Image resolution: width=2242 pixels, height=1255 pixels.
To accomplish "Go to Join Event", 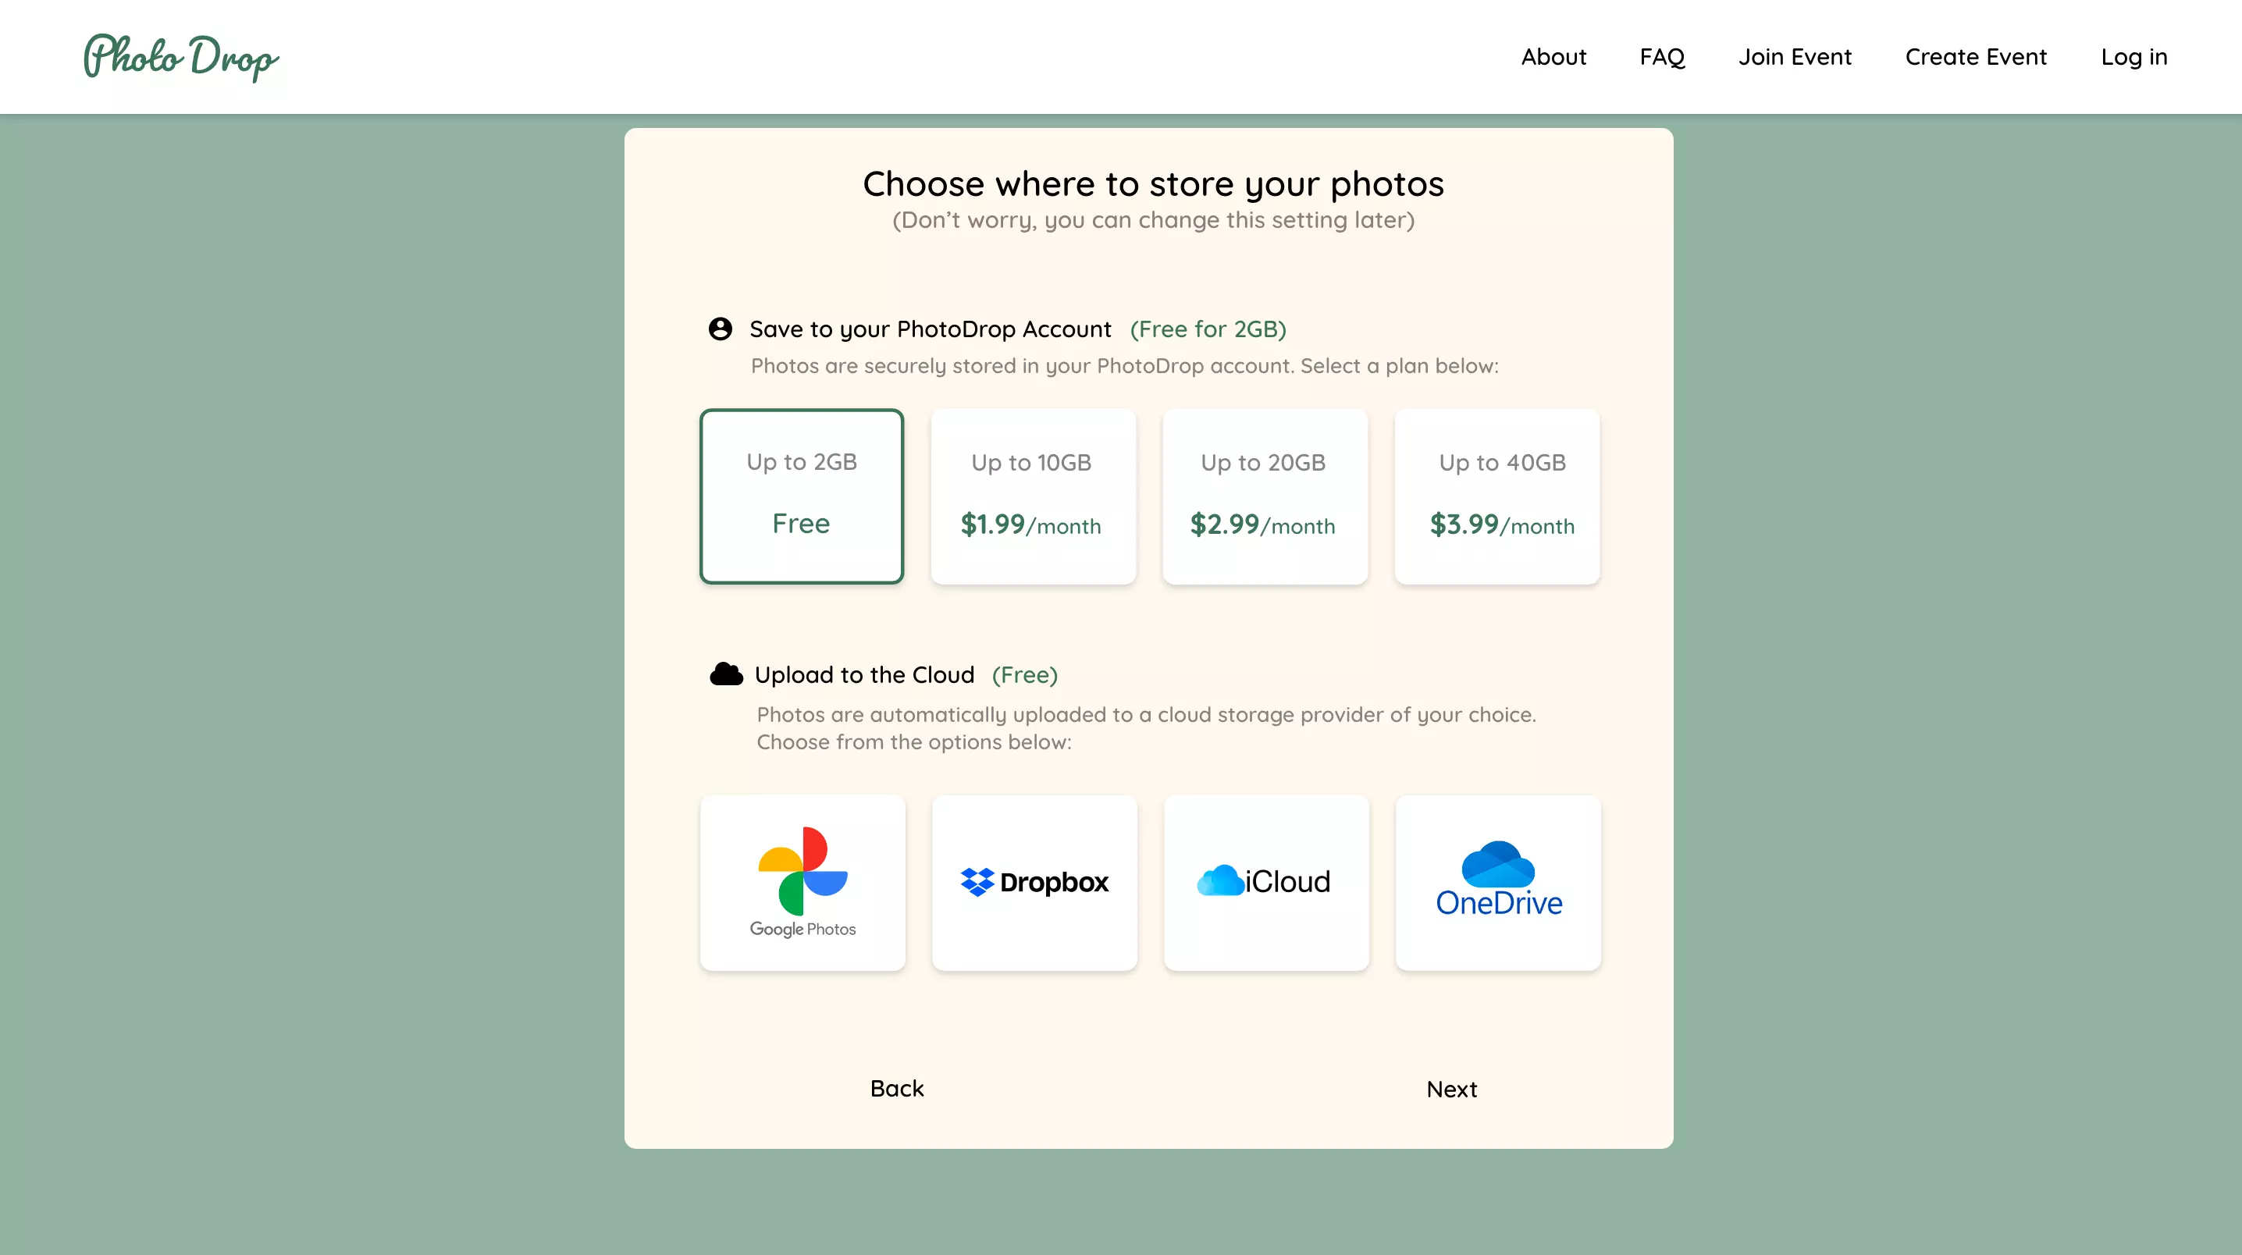I will click(x=1795, y=58).
